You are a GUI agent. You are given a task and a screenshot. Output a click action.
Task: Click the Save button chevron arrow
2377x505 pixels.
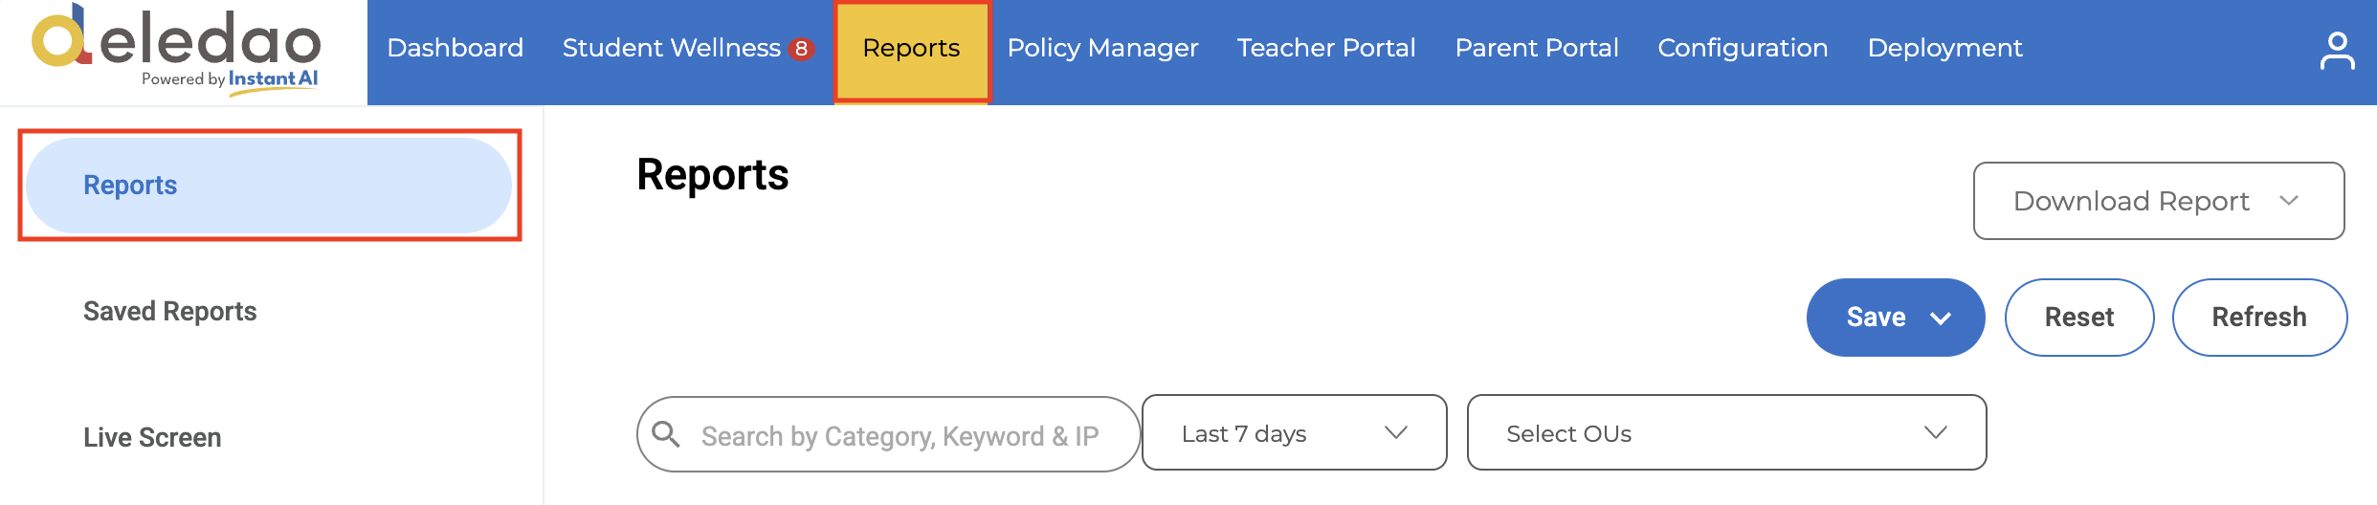(1941, 318)
